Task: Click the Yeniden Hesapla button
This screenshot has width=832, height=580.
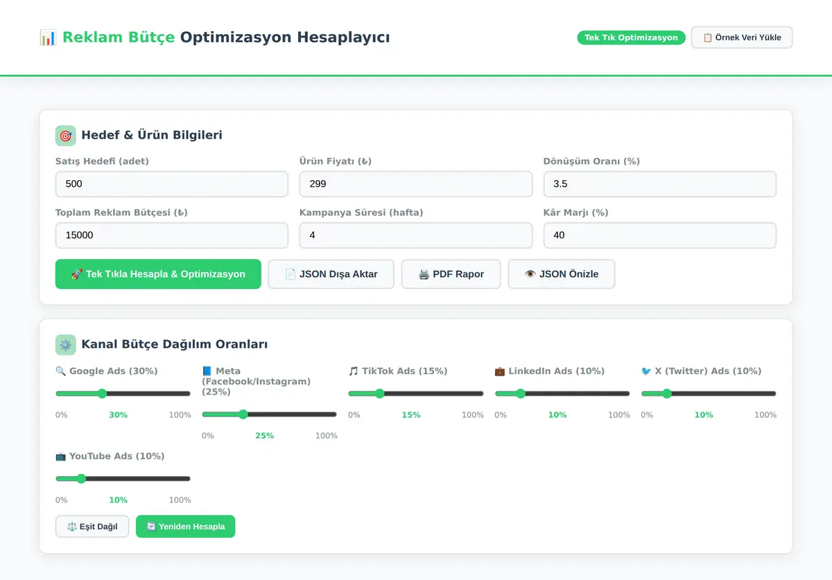Action: click(x=185, y=527)
